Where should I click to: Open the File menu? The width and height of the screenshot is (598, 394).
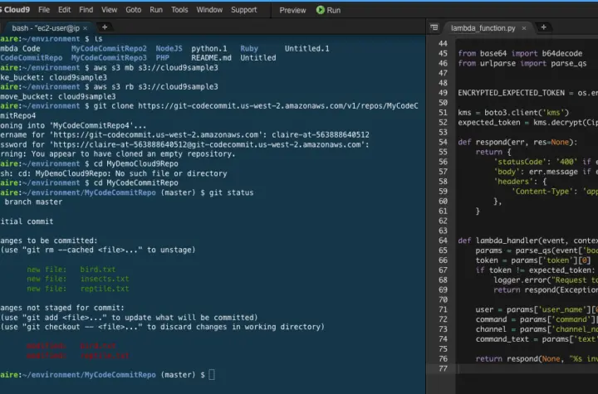(x=44, y=10)
